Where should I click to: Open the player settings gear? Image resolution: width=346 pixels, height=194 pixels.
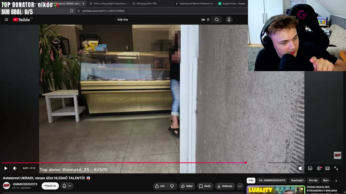coord(319,168)
